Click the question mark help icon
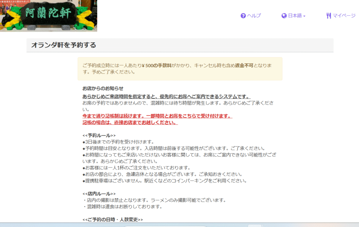This screenshot has height=227, width=359. coord(243,16)
